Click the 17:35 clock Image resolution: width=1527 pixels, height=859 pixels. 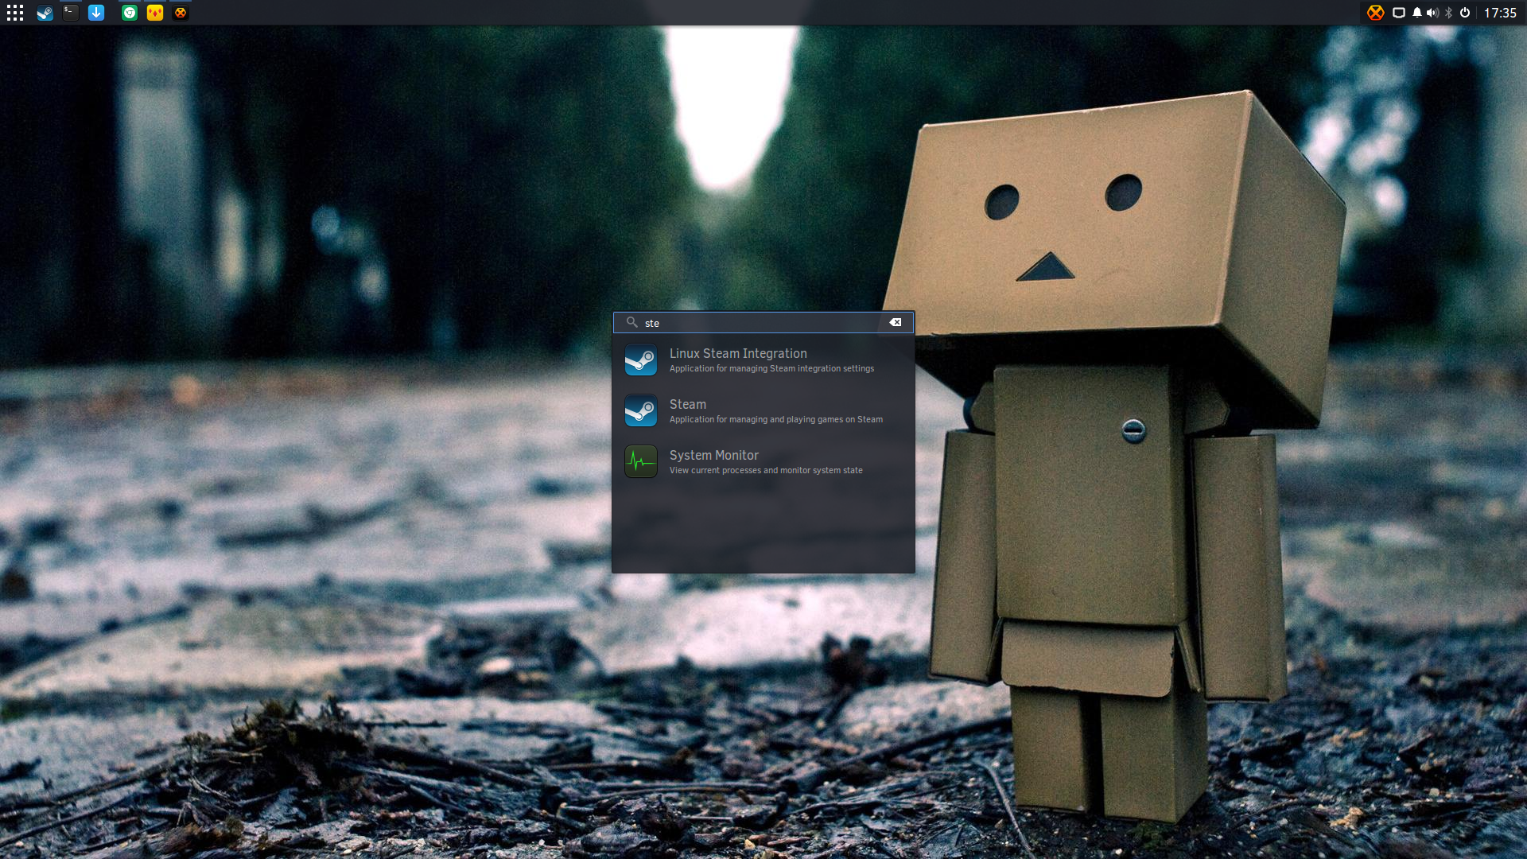tap(1500, 13)
